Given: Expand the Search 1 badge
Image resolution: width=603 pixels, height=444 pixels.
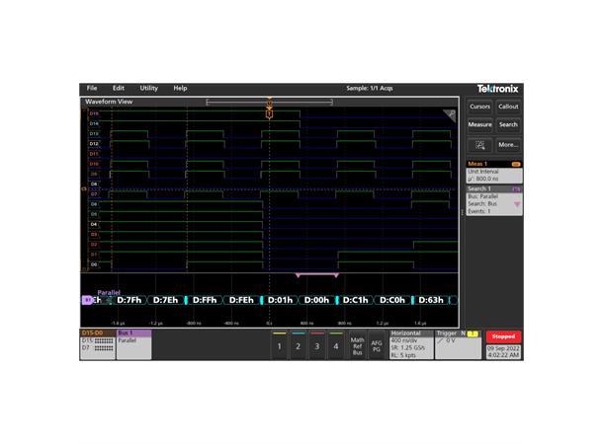Looking at the screenshot, I should [x=493, y=197].
